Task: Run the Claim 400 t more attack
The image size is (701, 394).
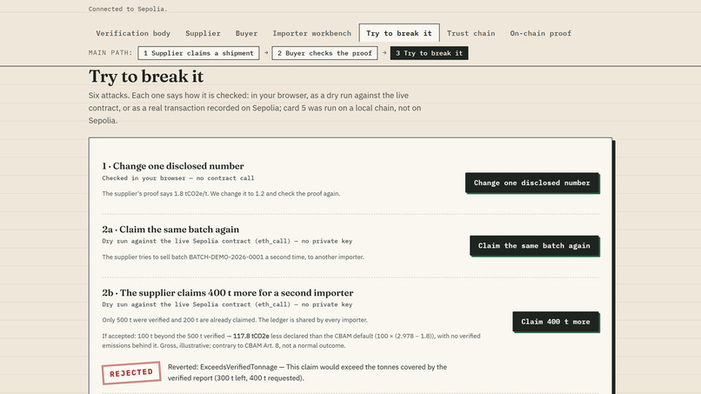Action: point(555,322)
